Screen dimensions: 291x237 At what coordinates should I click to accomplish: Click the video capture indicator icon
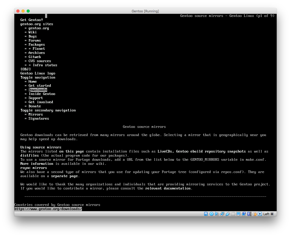tap(244, 214)
